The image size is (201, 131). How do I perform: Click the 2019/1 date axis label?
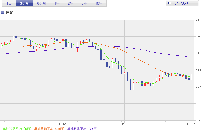click(x=124, y=124)
